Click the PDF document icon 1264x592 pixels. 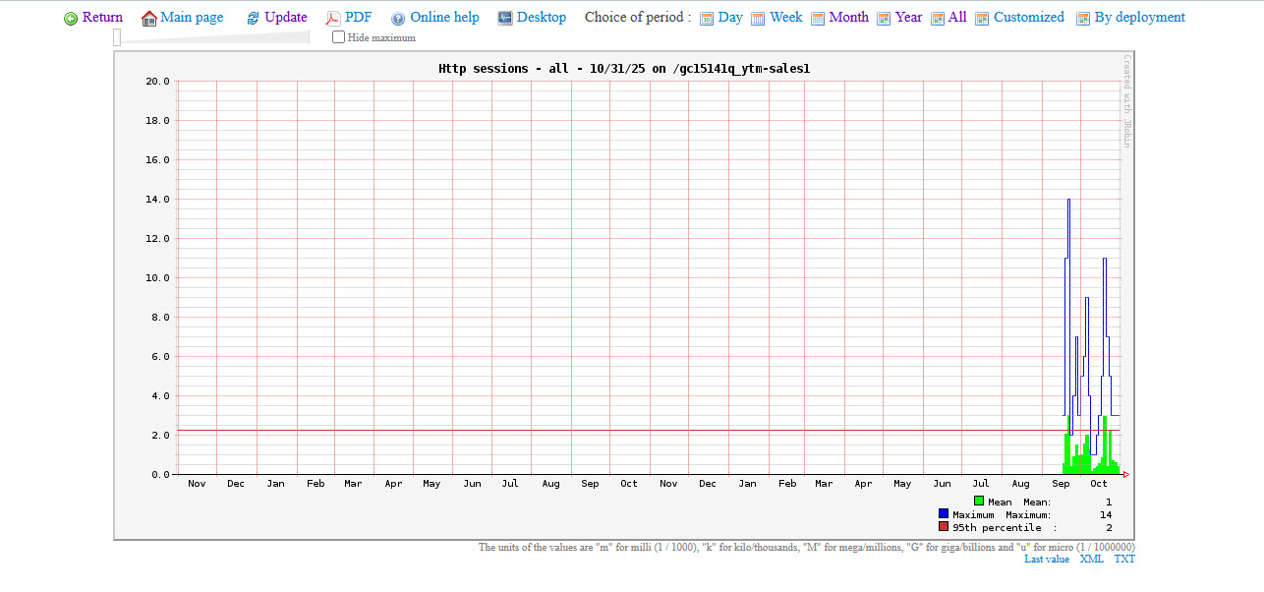point(333,19)
